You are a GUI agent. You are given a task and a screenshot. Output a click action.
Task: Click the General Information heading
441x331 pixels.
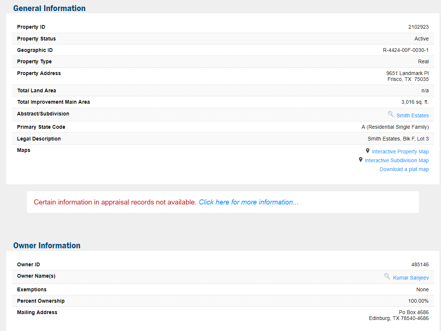[49, 8]
